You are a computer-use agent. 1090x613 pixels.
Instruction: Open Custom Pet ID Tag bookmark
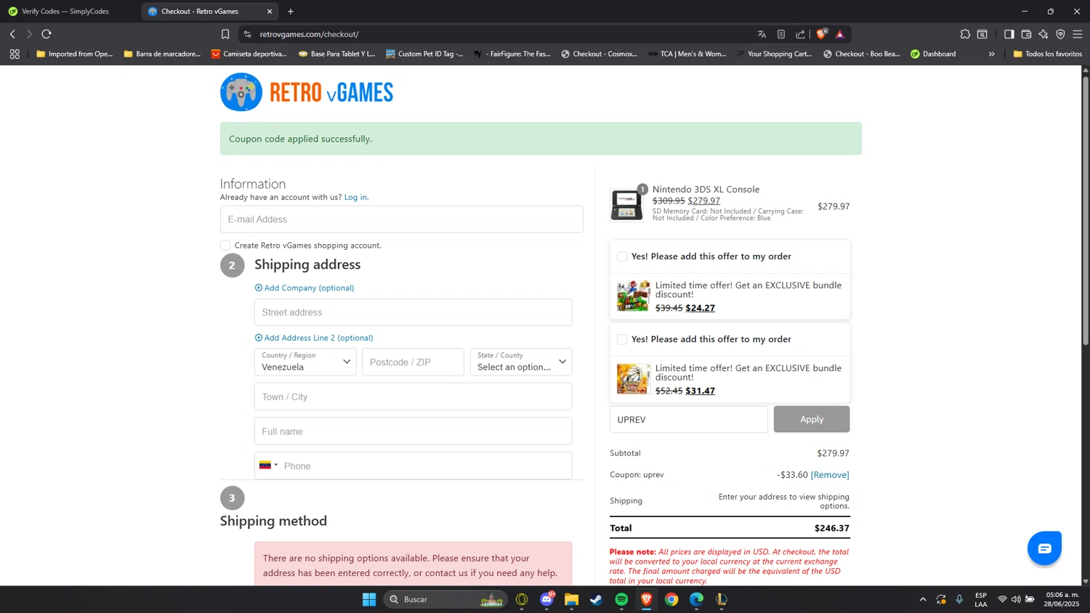click(424, 54)
